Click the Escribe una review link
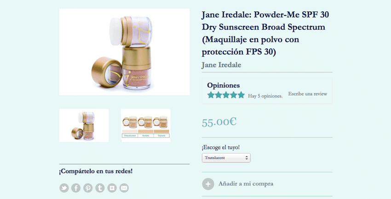The height and width of the screenshot is (199, 391). (307, 94)
